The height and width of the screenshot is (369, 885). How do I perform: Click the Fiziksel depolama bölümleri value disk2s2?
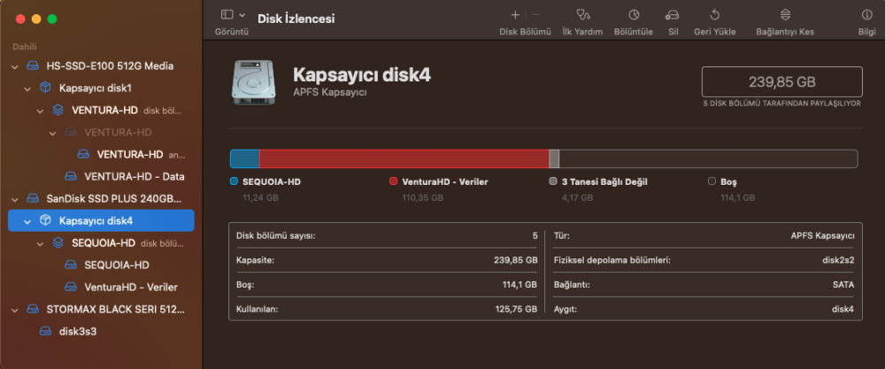[x=838, y=260]
